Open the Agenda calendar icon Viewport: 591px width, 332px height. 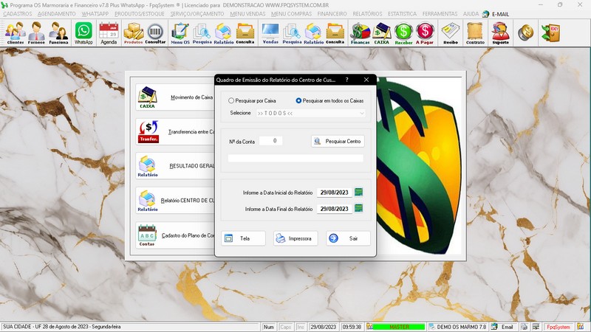[x=109, y=32]
